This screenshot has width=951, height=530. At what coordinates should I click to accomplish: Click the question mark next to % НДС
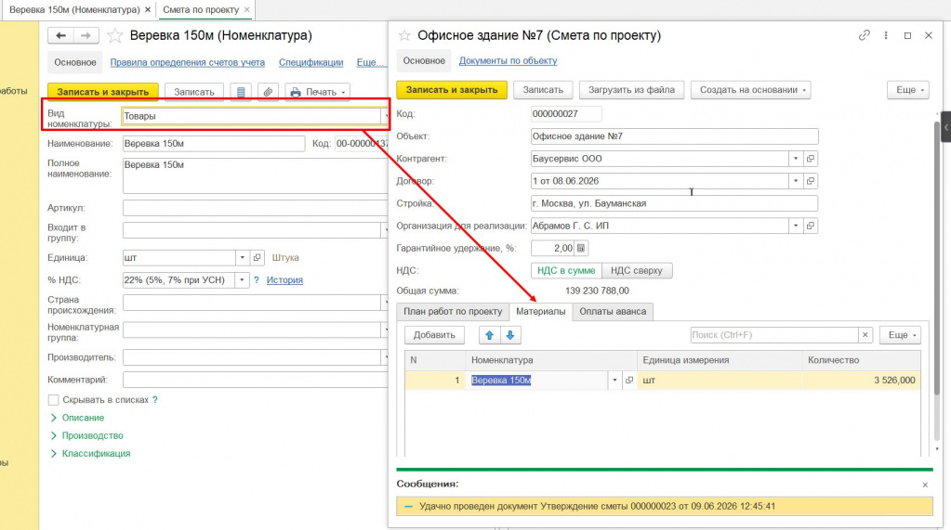pyautogui.click(x=256, y=279)
